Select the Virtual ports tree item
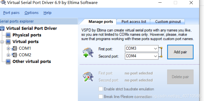The width and height of the screenshot is (204, 101). point(26,42)
